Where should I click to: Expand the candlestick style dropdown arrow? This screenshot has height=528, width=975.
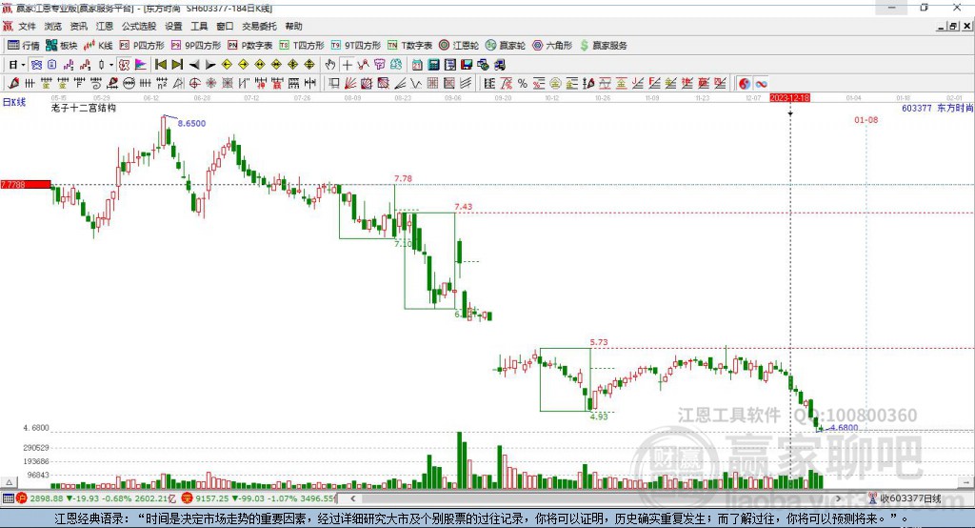[111, 65]
